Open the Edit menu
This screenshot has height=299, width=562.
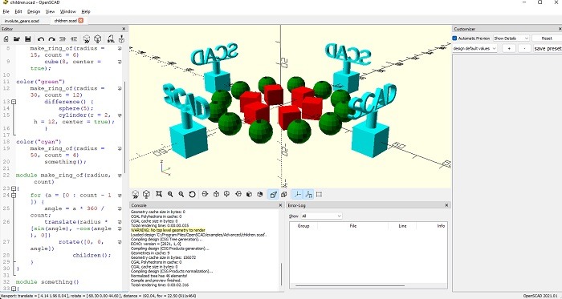point(18,11)
